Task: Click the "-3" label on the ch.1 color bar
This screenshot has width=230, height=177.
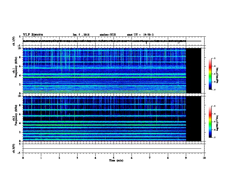Action: (214, 58)
